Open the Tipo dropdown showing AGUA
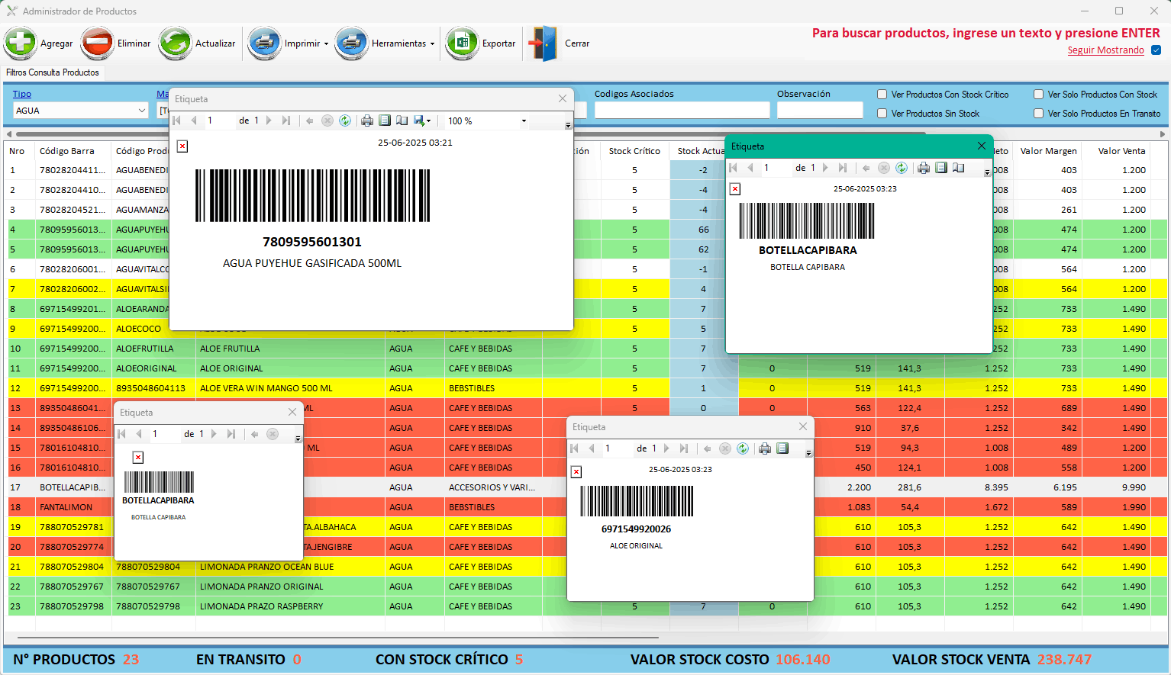The height and width of the screenshot is (675, 1171). click(141, 111)
